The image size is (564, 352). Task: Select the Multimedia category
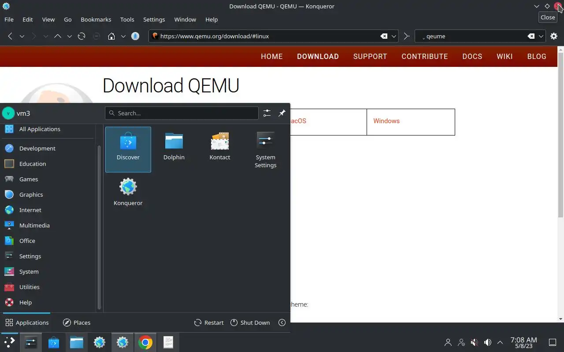pos(48,225)
